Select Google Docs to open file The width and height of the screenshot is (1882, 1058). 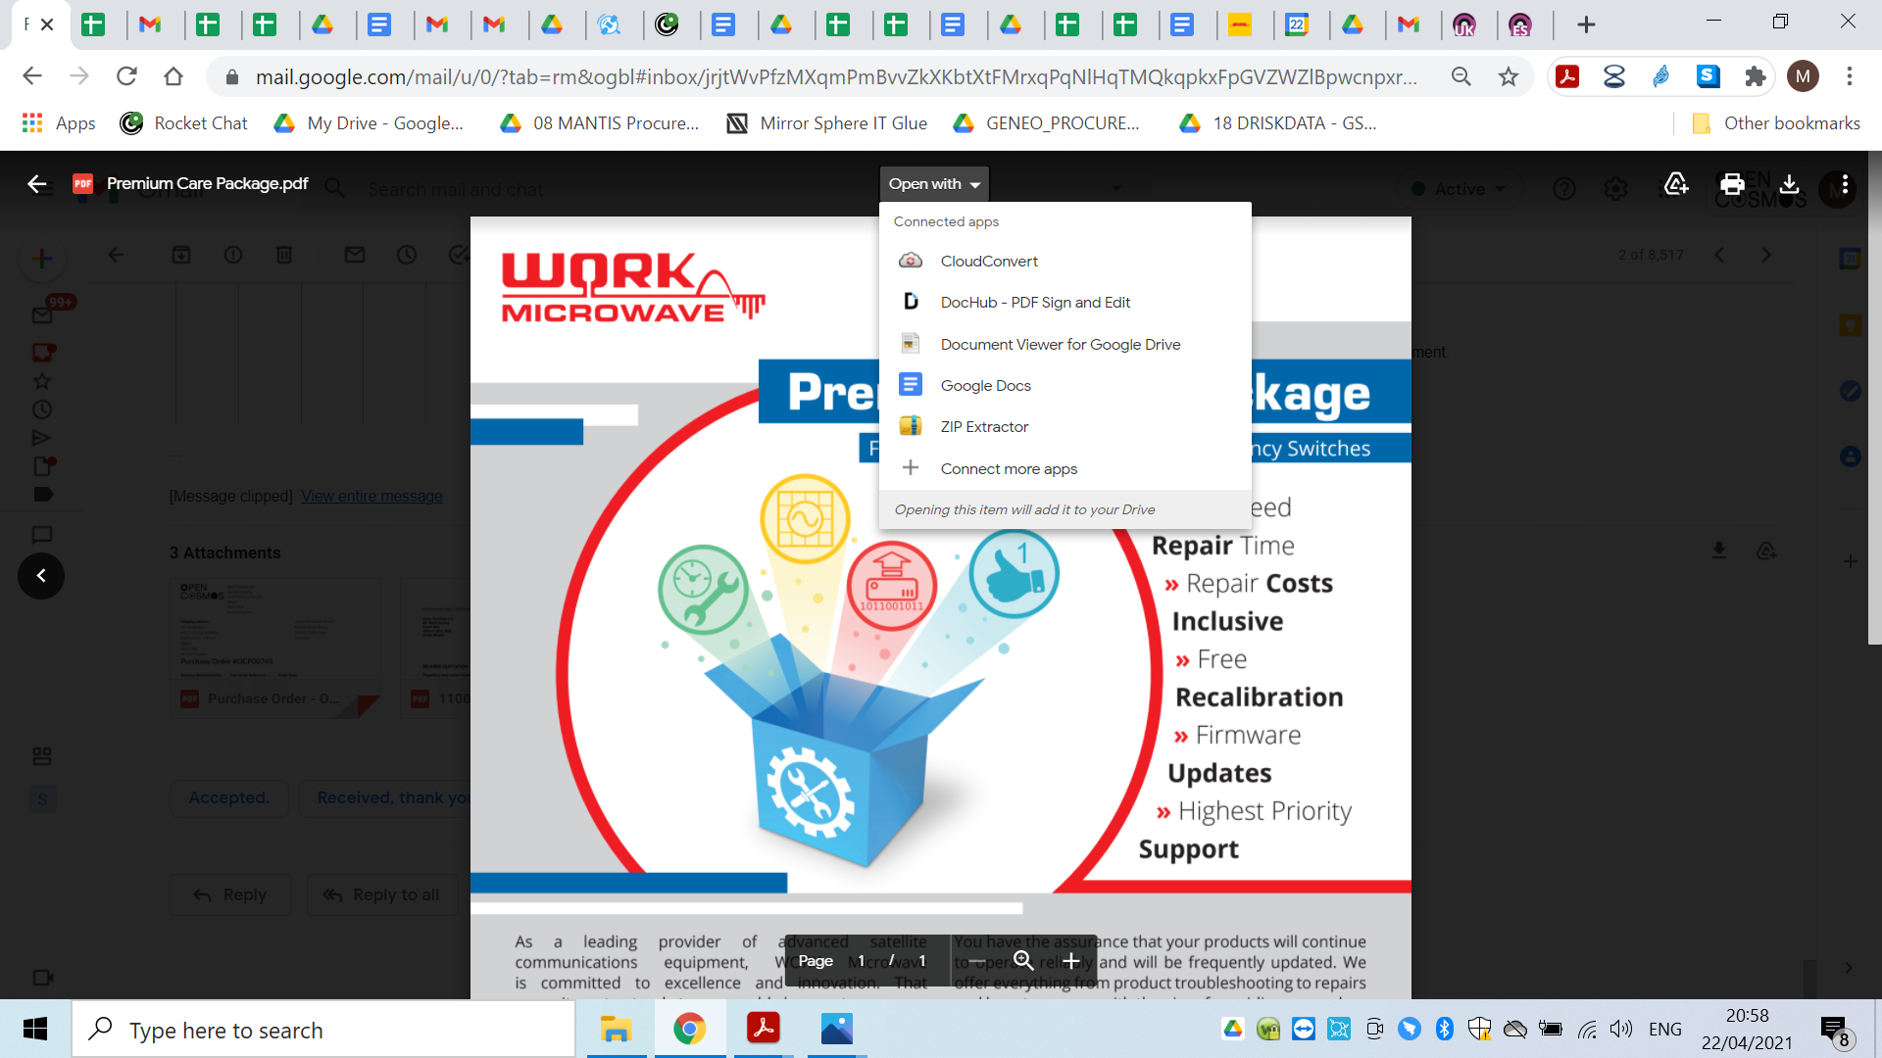[985, 386]
